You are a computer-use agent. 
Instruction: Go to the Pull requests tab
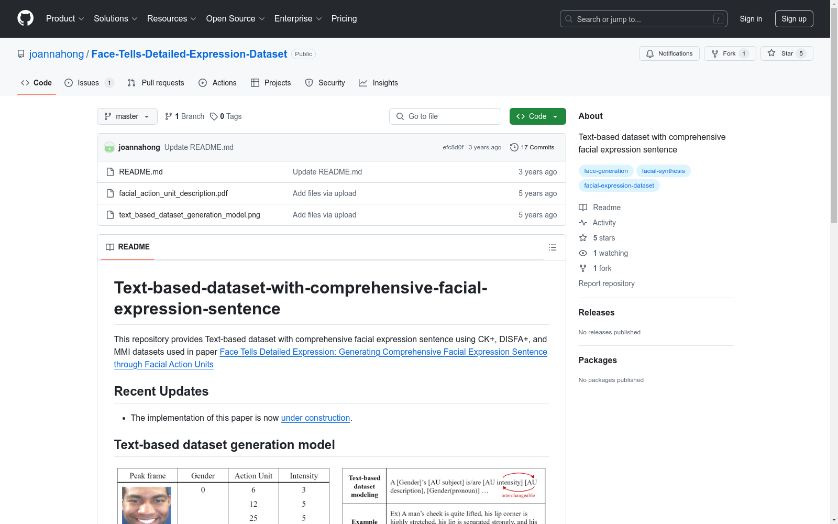(x=156, y=83)
